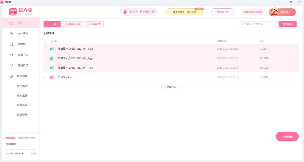The width and height of the screenshot is (304, 162).
Task: Collapse the 更多设置 chevron arrow
Action: tap(35, 76)
